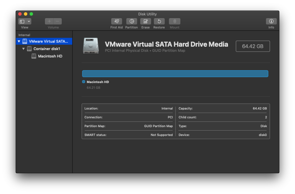Select the Restore toolbar icon

tap(159, 21)
